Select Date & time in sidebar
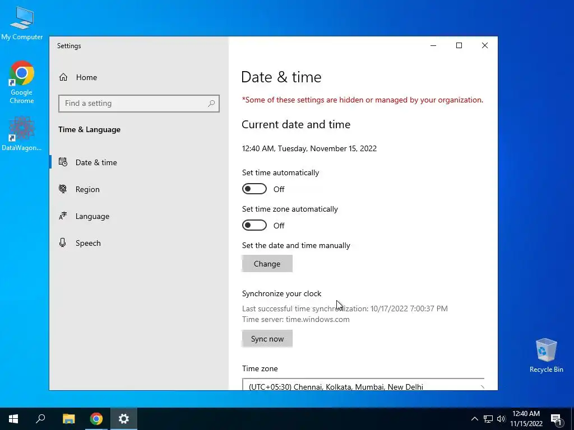The height and width of the screenshot is (430, 574). (x=139, y=162)
